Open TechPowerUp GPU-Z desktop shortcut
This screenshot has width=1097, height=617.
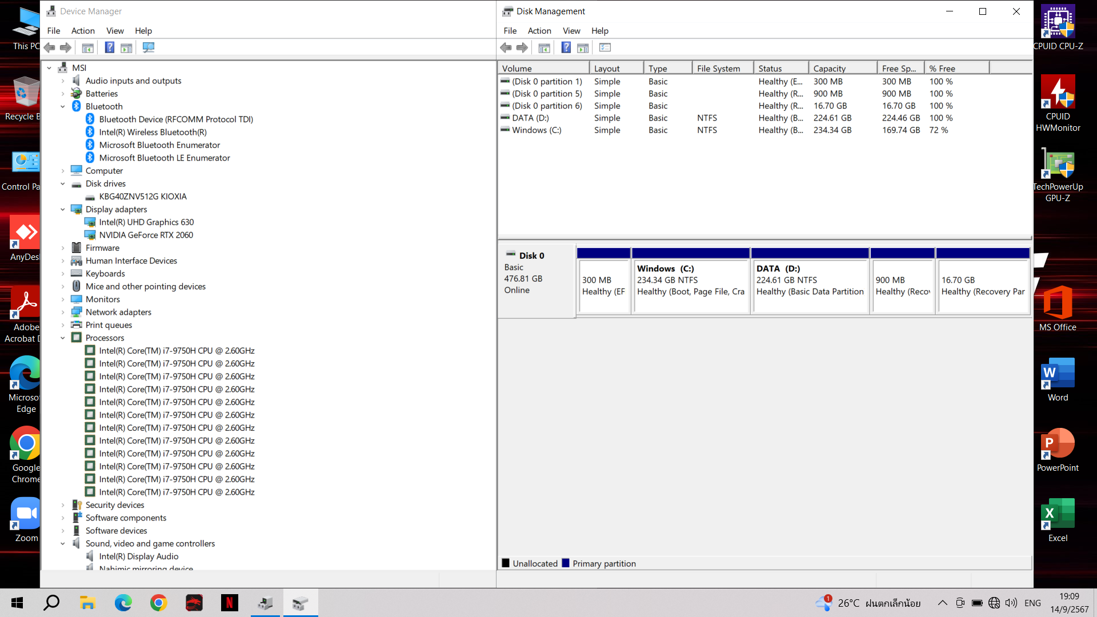click(1058, 174)
